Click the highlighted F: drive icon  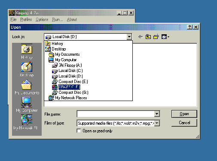[55, 87]
